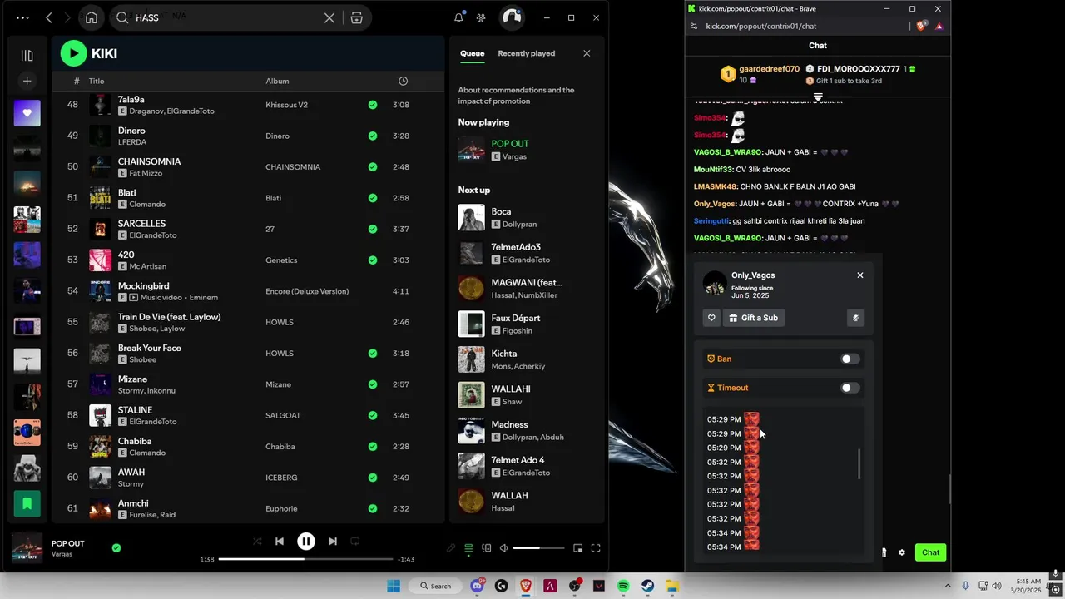Play the KIKI playlist with the green button
Viewport: 1065px width, 599px height.
[x=73, y=53]
